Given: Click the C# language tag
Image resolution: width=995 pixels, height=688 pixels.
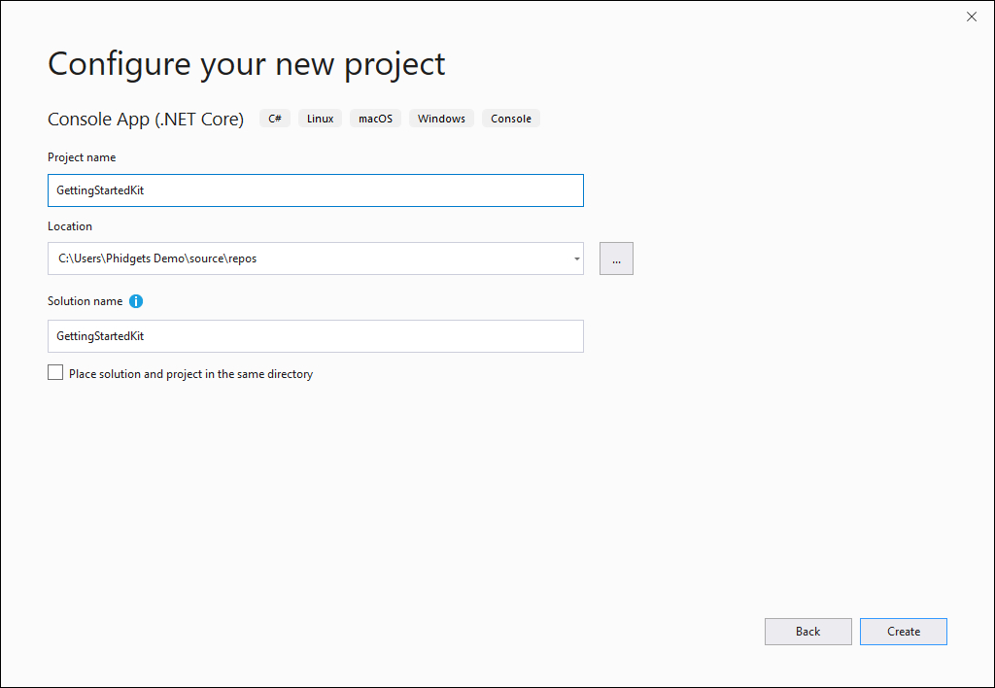Looking at the screenshot, I should click(x=274, y=118).
